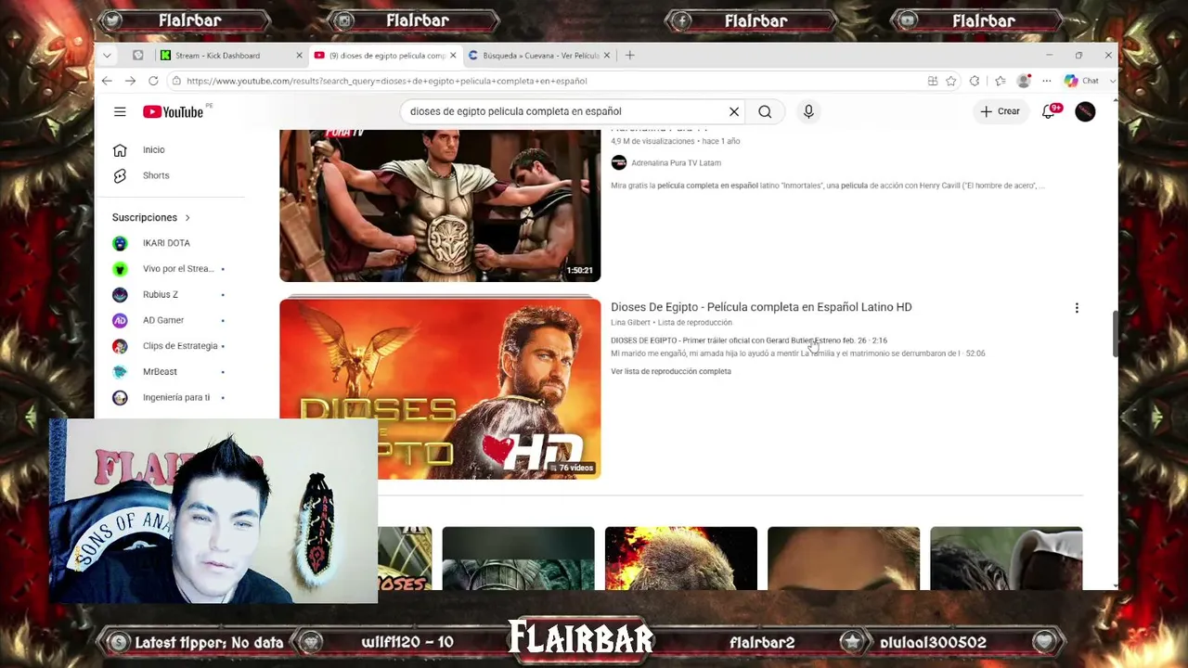This screenshot has width=1188, height=668.
Task: Select the dioses de egipto YouTube tab
Action: [385, 56]
